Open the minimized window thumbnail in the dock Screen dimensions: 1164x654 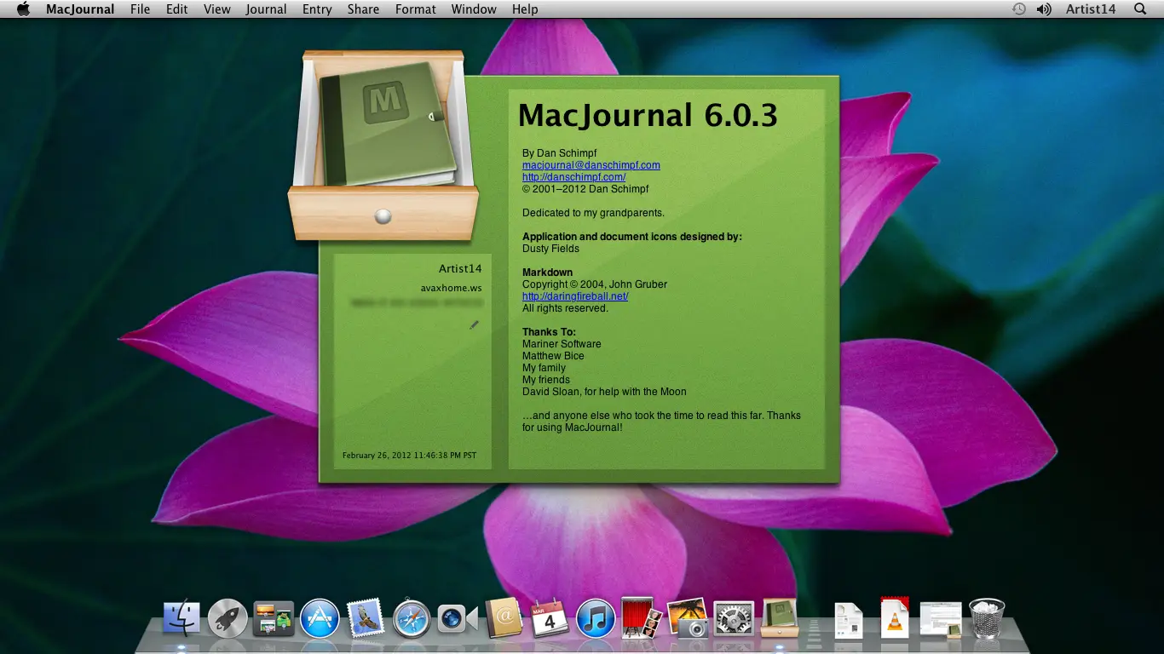click(941, 620)
